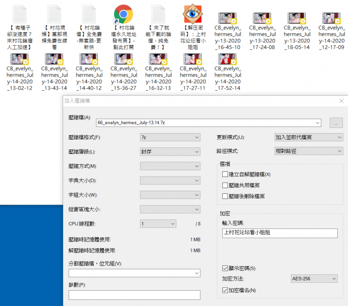Click the 輸入密碼 password field
Screen dimensions: 348x306
click(280, 233)
